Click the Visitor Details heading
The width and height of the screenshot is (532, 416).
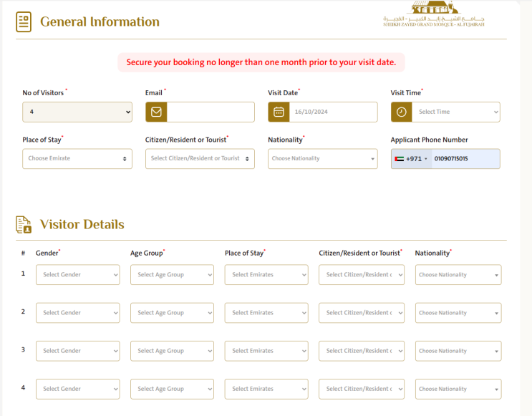(82, 224)
